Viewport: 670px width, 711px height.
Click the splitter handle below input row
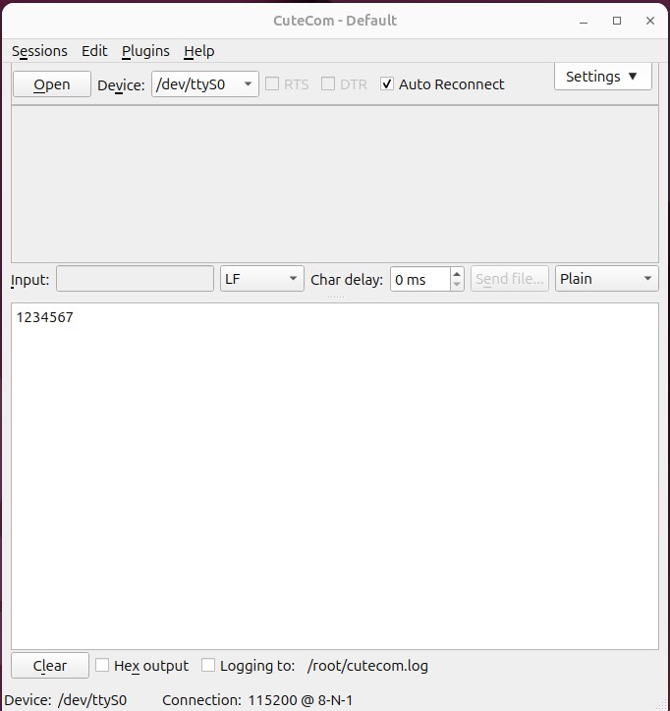[335, 298]
